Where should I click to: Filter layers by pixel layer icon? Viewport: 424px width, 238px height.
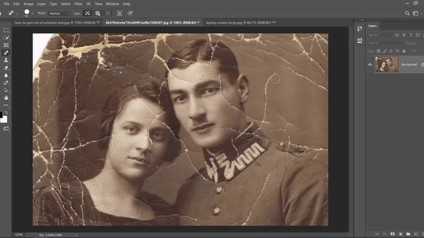coord(397,35)
